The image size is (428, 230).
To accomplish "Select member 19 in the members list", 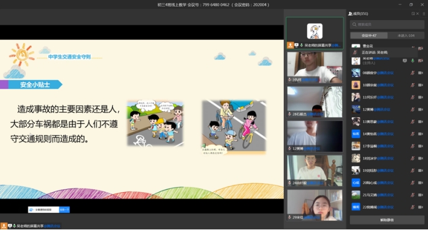I will click(387, 171).
